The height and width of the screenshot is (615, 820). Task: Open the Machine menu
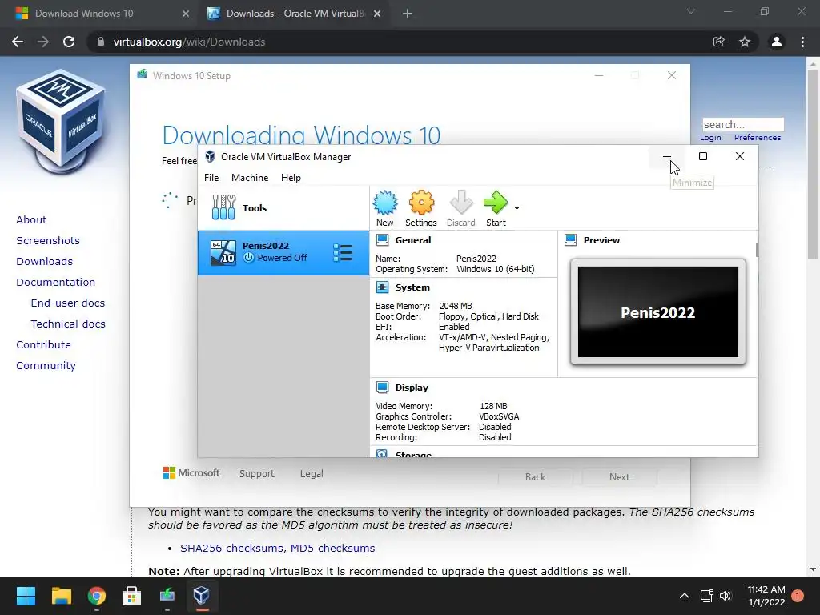250,178
